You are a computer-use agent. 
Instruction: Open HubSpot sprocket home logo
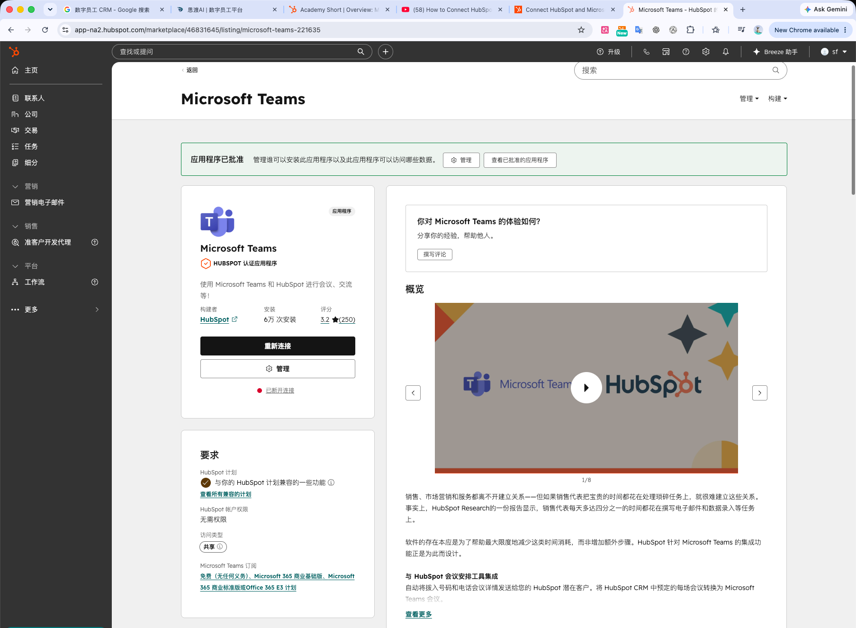coord(14,52)
